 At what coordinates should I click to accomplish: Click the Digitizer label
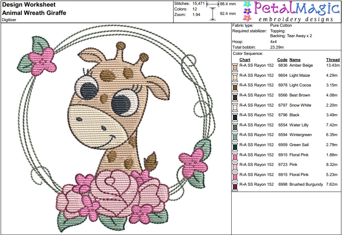(9, 20)
